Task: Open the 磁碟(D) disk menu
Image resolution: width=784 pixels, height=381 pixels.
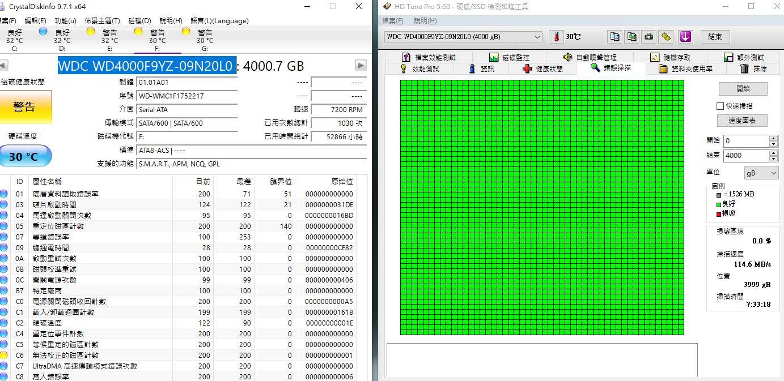Action: [140, 21]
